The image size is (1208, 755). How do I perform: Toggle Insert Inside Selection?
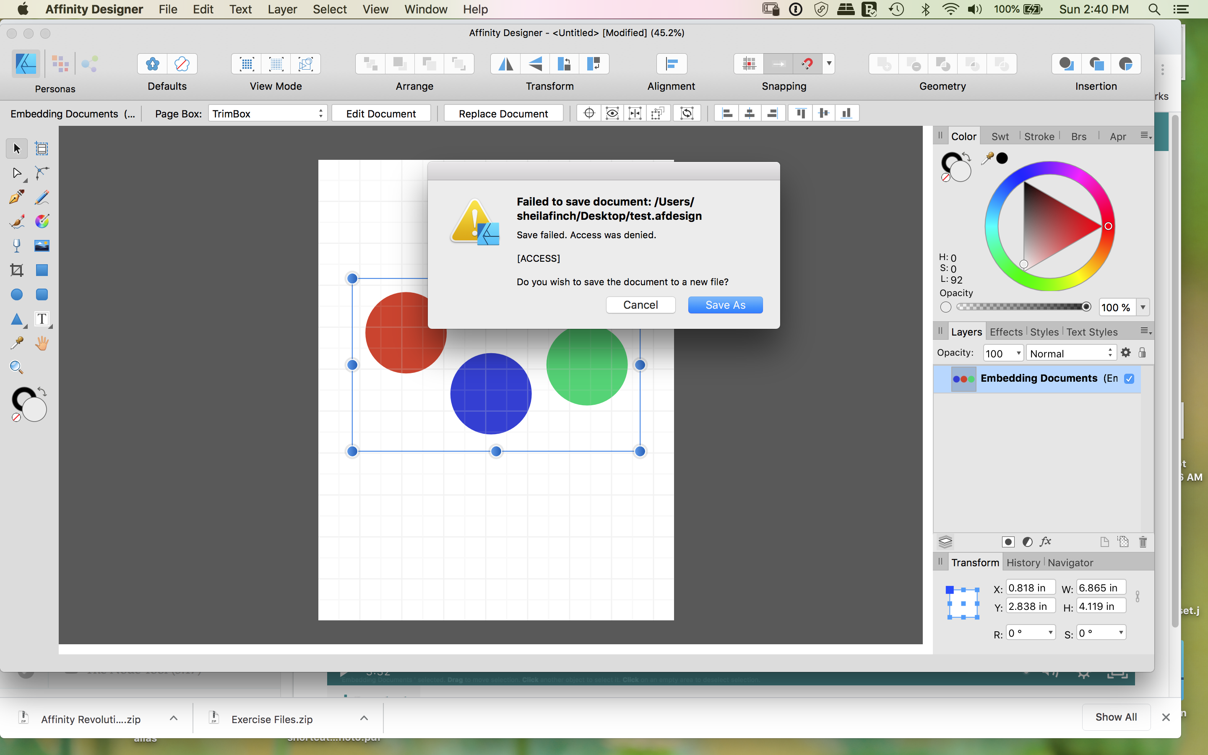click(1126, 64)
